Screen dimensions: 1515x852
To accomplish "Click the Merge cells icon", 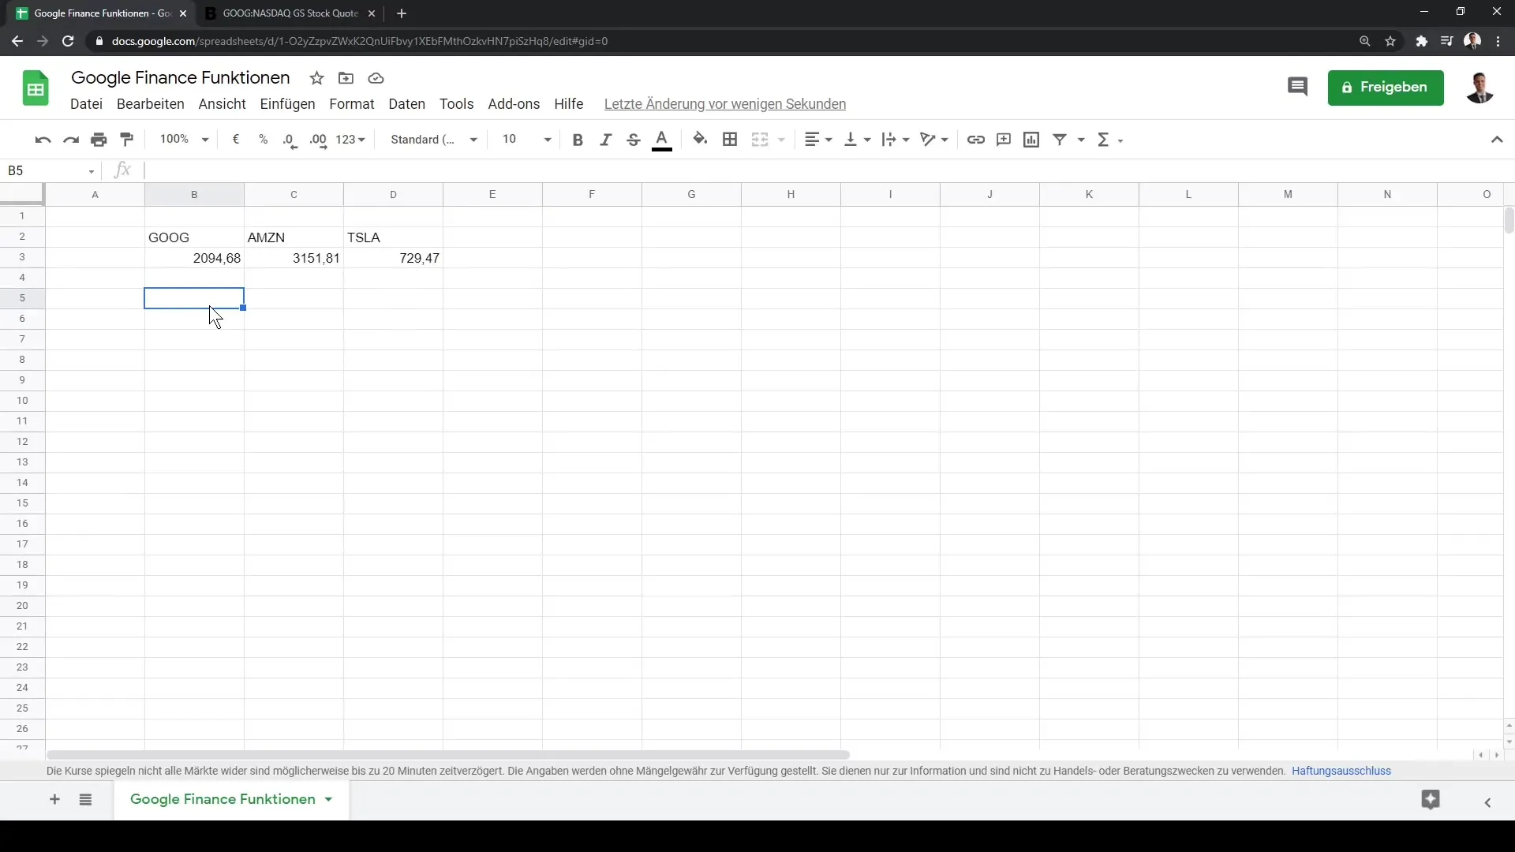I will tap(760, 140).
